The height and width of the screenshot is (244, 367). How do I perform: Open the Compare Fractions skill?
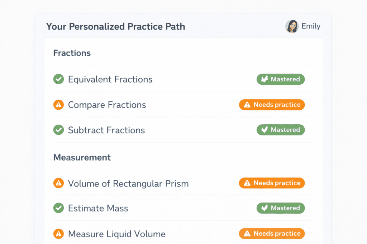[x=107, y=105]
